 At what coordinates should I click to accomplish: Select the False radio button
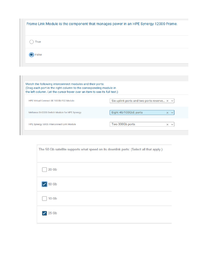tap(31, 55)
